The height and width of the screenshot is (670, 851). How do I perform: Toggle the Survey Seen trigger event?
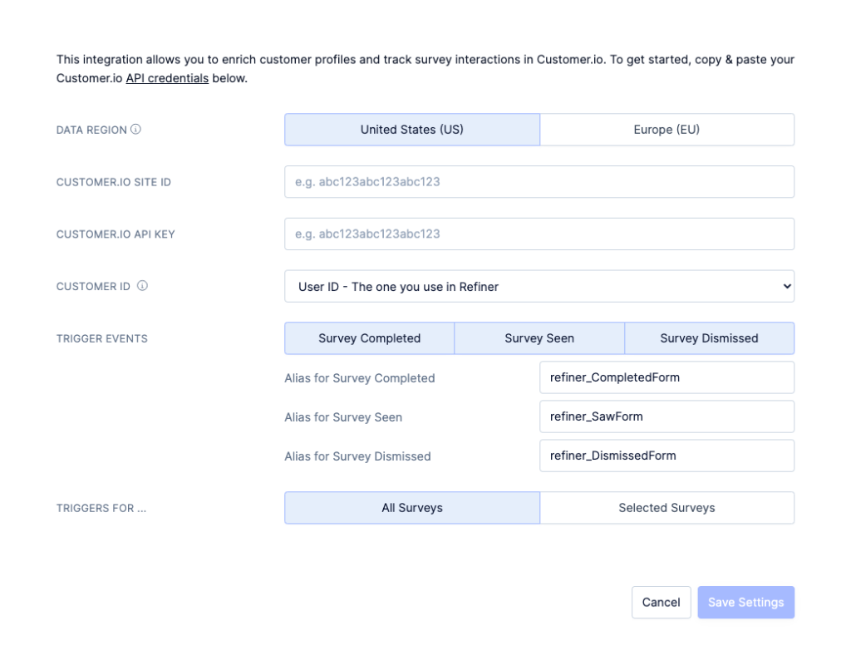(539, 338)
